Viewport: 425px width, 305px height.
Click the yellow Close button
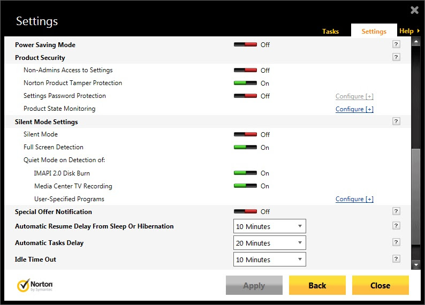380,285
